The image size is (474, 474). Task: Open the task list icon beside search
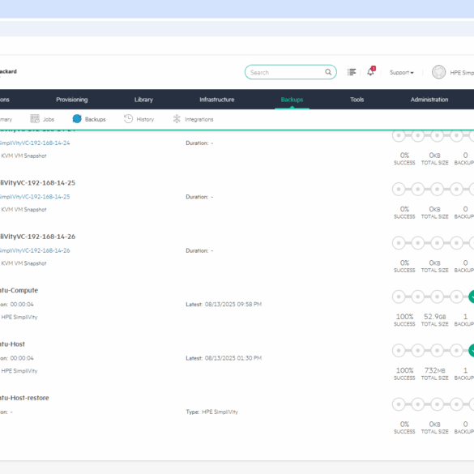[x=352, y=72]
